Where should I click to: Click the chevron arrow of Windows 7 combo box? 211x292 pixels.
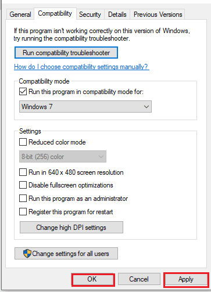pyautogui.click(x=146, y=107)
